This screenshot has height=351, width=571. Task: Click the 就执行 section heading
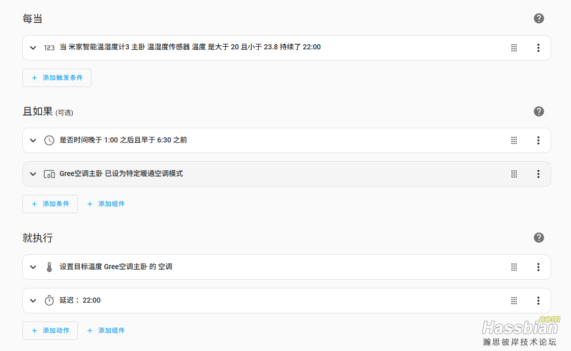[38, 238]
